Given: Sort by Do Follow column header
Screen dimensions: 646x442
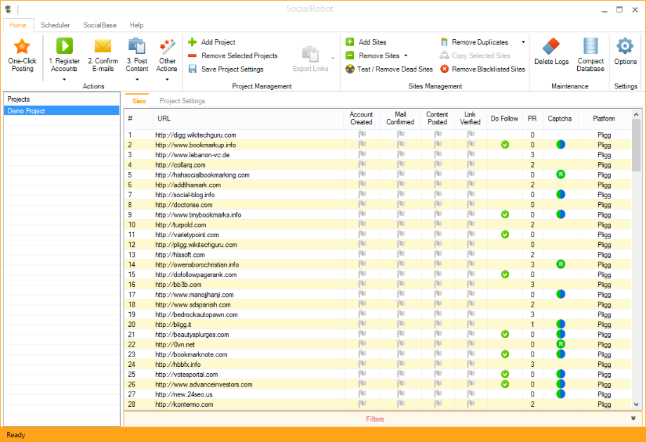Looking at the screenshot, I should pyautogui.click(x=504, y=119).
